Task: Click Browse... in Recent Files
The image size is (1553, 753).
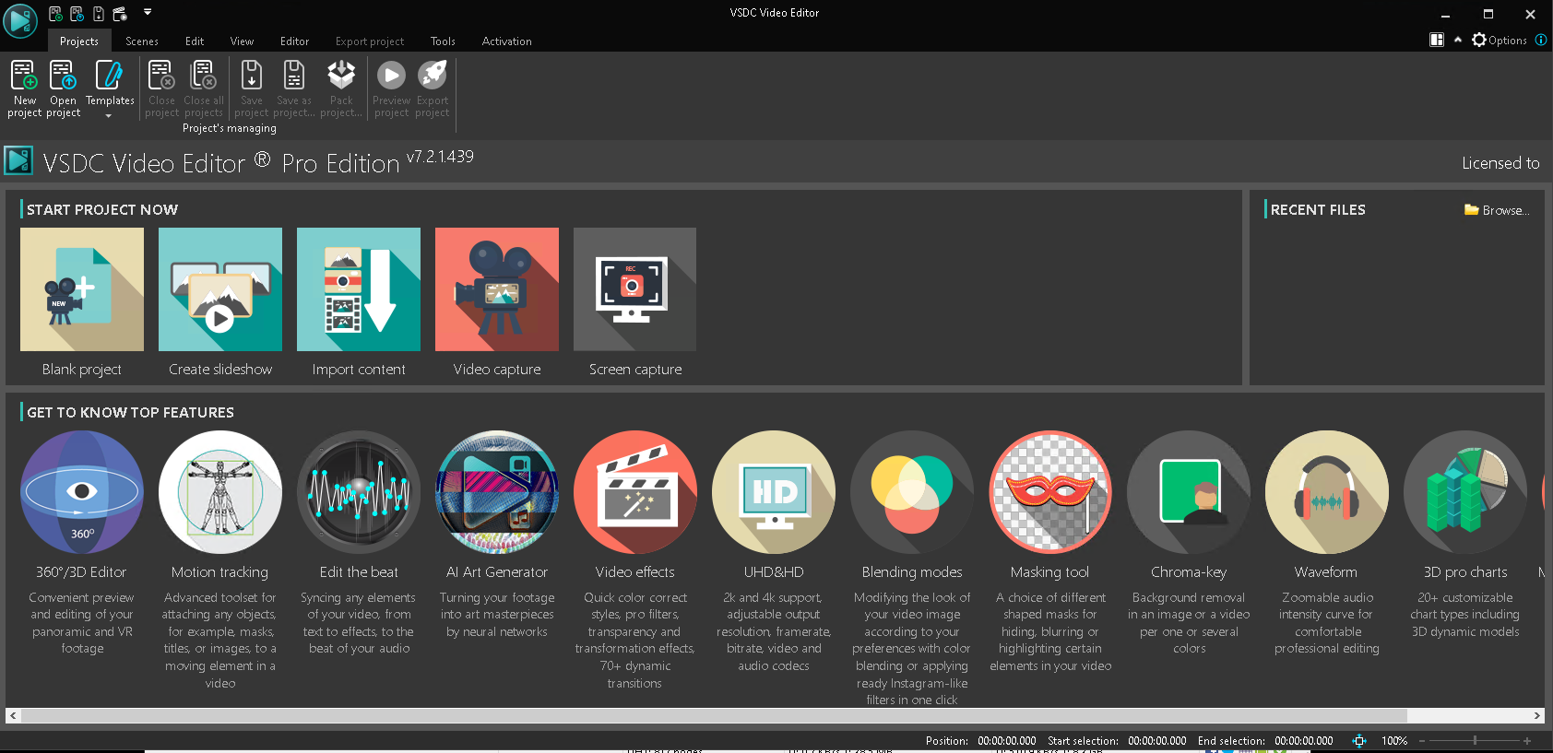Action: [x=1497, y=210]
